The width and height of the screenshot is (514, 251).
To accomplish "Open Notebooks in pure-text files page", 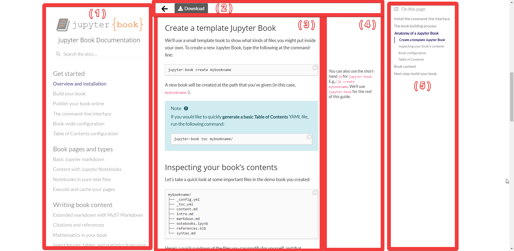I will point(82,179).
